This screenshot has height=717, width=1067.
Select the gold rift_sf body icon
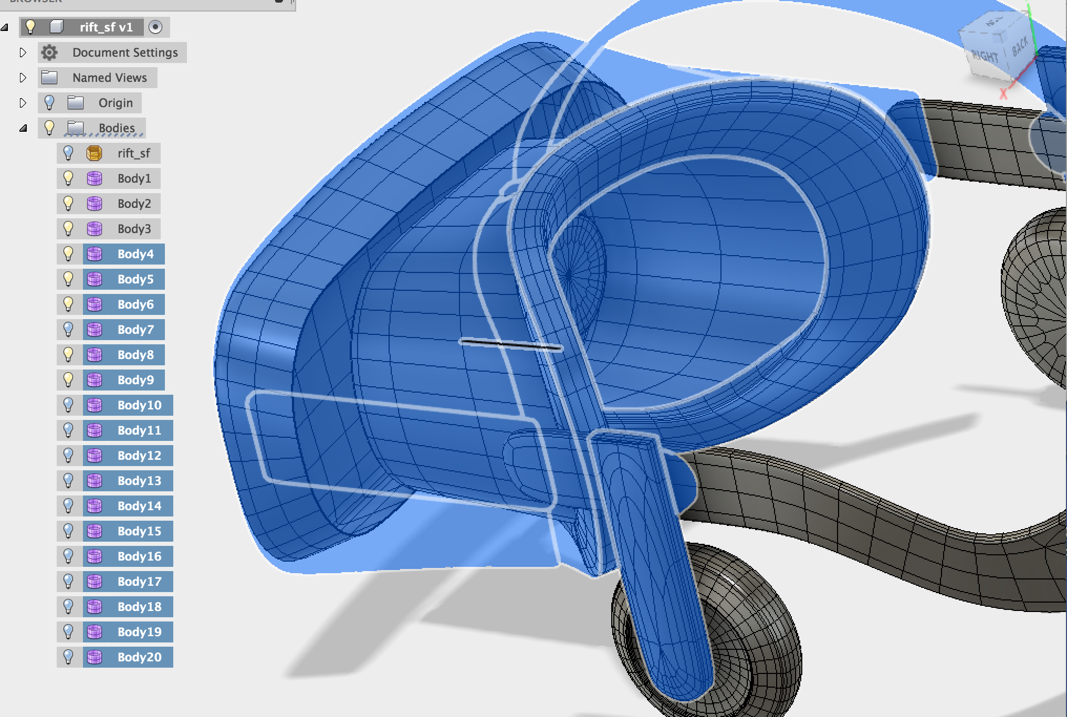point(95,153)
